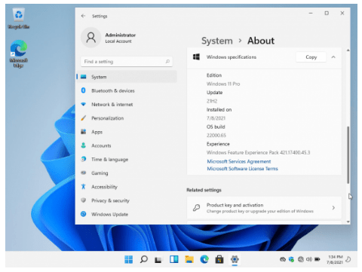This screenshot has height=272, width=362.
Task: Click the About page vertical scrollbar thumb
Action: (x=348, y=155)
